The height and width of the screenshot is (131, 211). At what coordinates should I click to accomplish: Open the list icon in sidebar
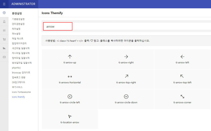[x=4, y=30]
